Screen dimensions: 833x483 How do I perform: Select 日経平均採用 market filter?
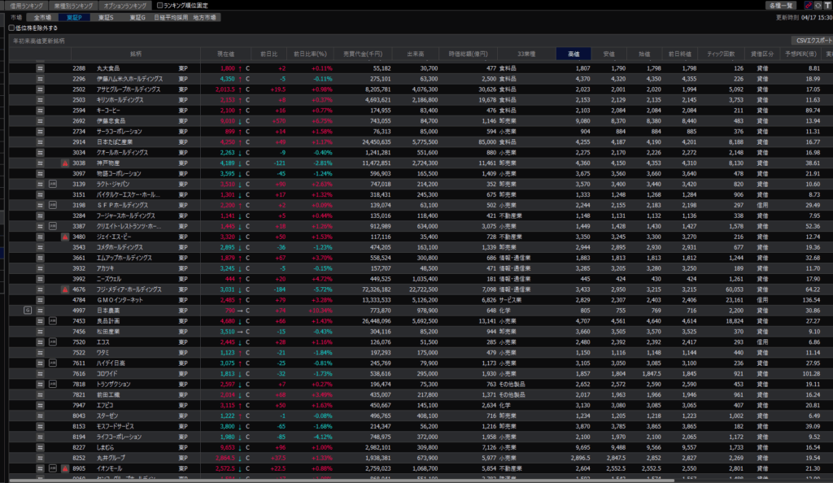[x=171, y=18]
